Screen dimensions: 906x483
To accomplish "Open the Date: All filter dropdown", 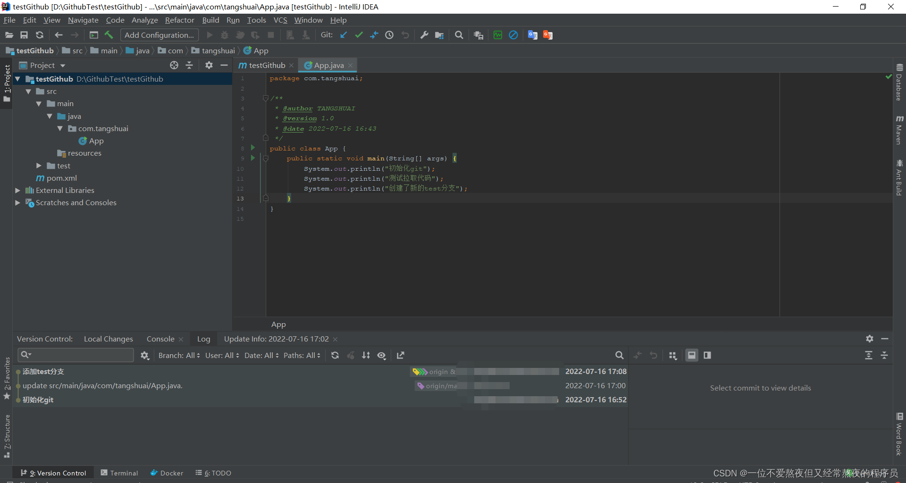I will coord(261,355).
